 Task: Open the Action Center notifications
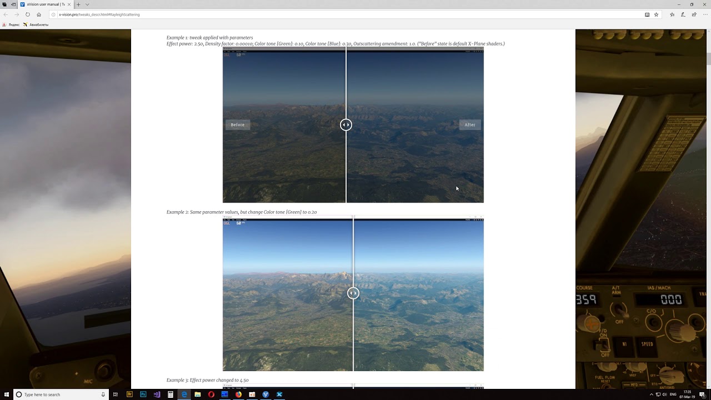[x=702, y=394]
